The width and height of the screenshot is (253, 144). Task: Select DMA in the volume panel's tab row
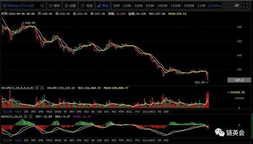pyautogui.click(x=41, y=111)
